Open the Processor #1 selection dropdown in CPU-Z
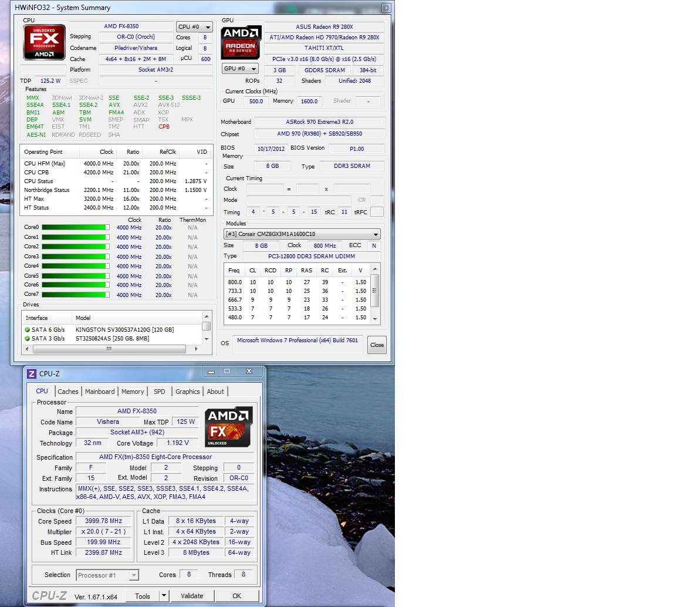Image resolution: width=676 pixels, height=607 pixels. tap(107, 575)
